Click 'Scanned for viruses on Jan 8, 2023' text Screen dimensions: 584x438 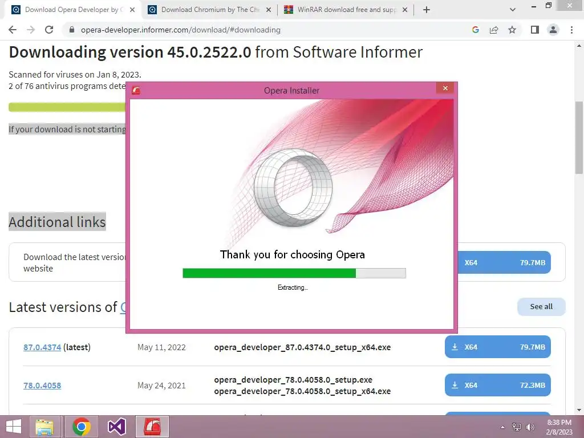point(75,75)
